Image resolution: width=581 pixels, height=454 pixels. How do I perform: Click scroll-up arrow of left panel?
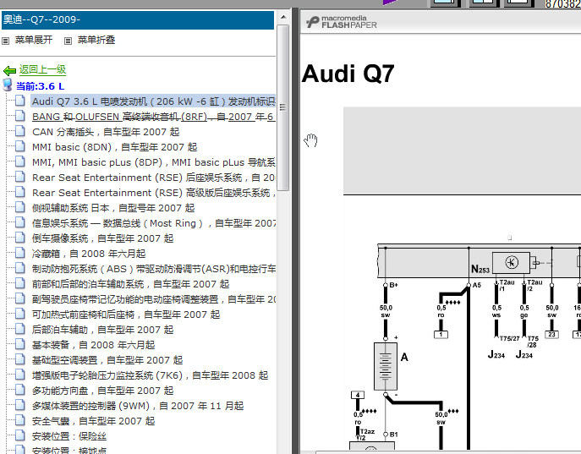(x=283, y=17)
